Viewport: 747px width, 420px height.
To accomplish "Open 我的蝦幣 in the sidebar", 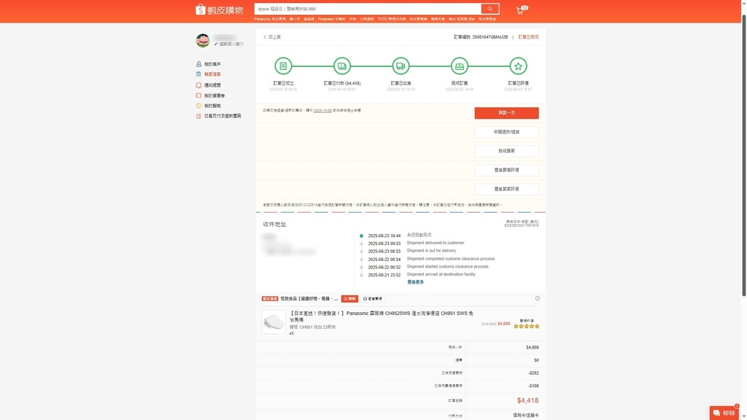I will [x=212, y=106].
